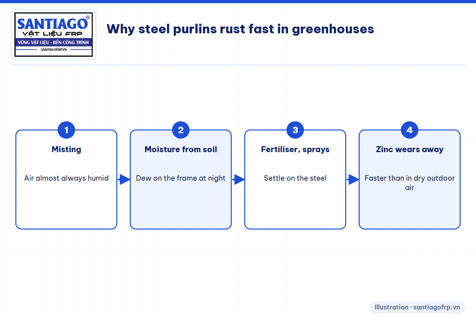Click the Santiago FRP logo
Image resolution: width=476 pixels, height=317 pixels.
tap(54, 34)
